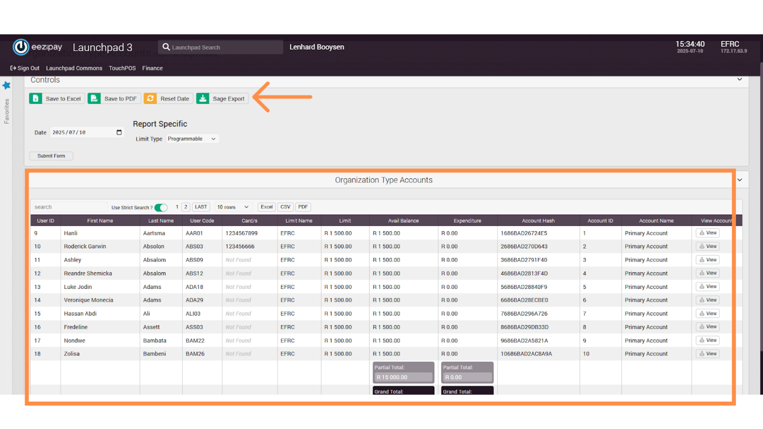The height and width of the screenshot is (429, 763).
Task: View account for Nondwe Bambata
Action: click(707, 340)
